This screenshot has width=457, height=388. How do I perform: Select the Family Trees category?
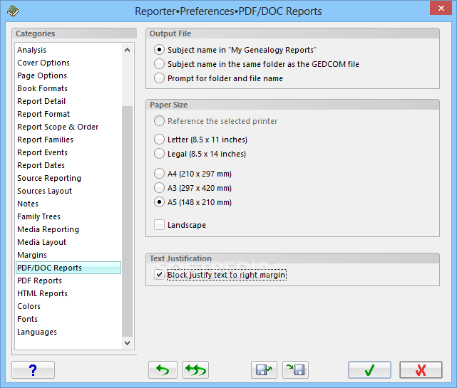point(68,216)
